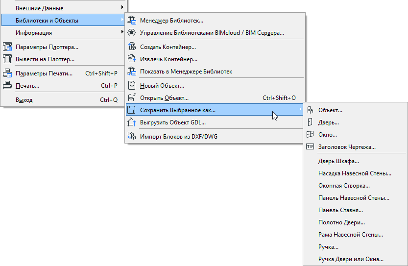408x266 pixels.
Task: Choose Новый Объект... entry
Action: coord(215,85)
